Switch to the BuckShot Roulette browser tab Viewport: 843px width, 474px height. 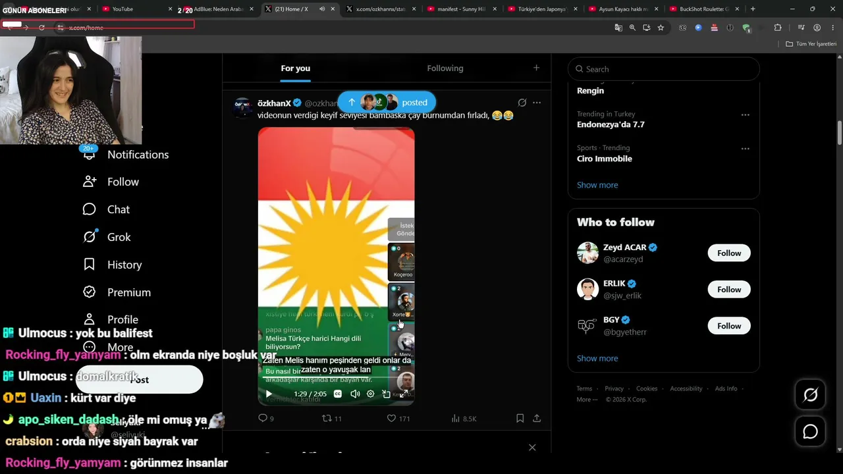[705, 9]
